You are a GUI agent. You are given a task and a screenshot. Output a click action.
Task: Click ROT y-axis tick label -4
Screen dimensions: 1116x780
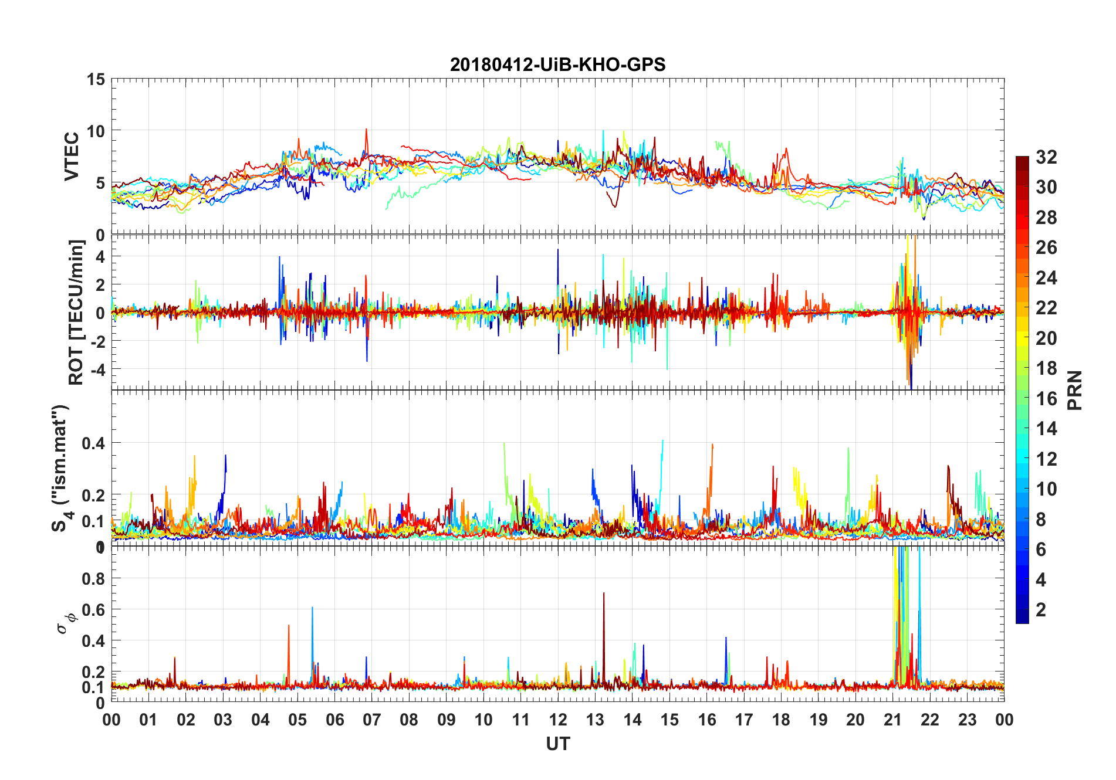[99, 369]
